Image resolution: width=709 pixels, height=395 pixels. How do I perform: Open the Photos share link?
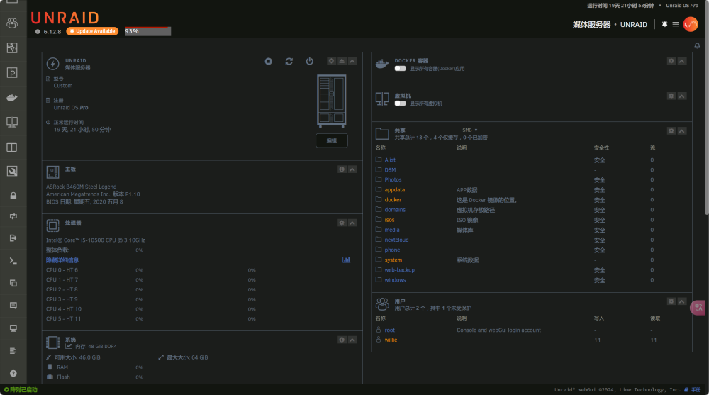(393, 179)
